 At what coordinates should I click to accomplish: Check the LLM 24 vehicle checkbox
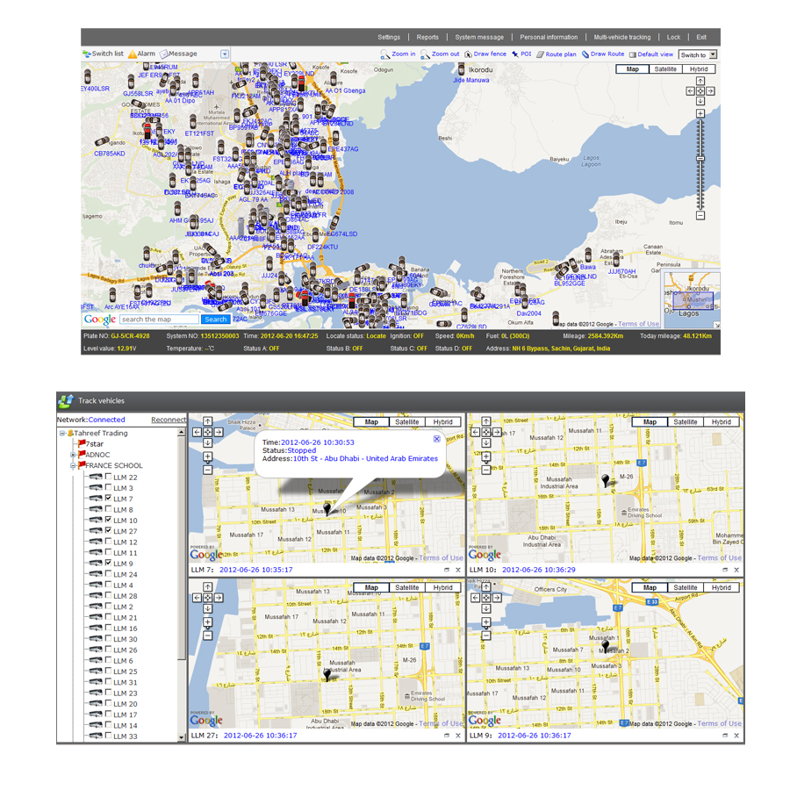108,574
